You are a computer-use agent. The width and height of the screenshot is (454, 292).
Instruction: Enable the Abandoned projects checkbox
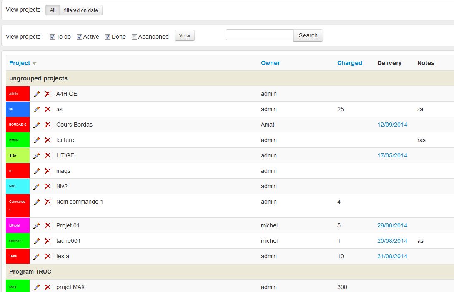[134, 37]
